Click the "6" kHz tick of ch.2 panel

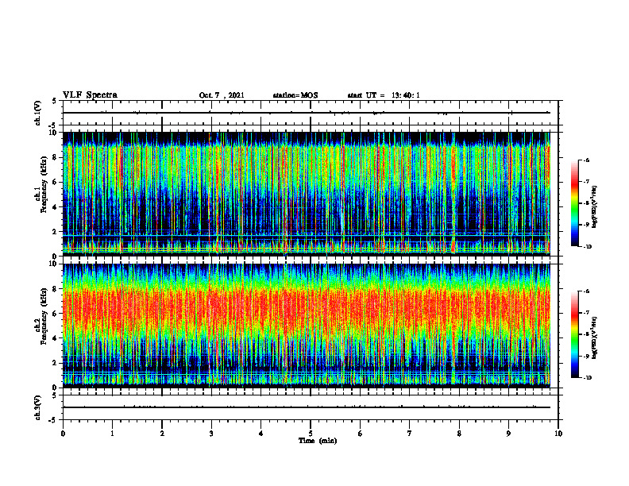tap(56, 314)
